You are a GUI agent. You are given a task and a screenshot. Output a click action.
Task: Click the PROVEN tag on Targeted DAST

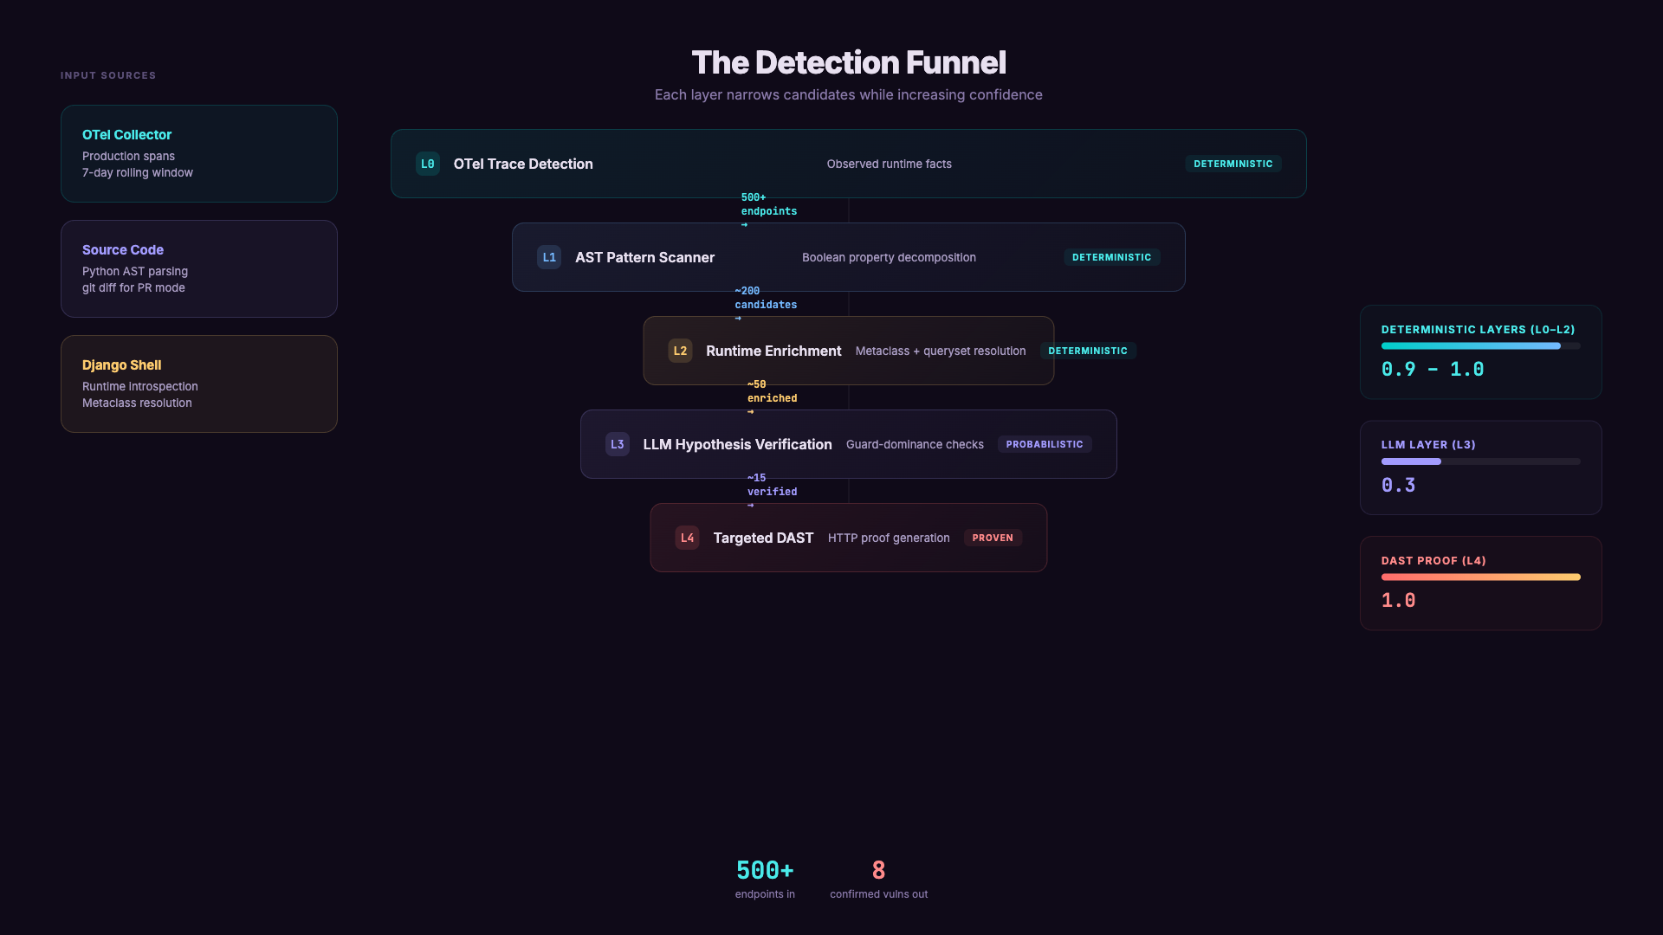click(x=993, y=538)
